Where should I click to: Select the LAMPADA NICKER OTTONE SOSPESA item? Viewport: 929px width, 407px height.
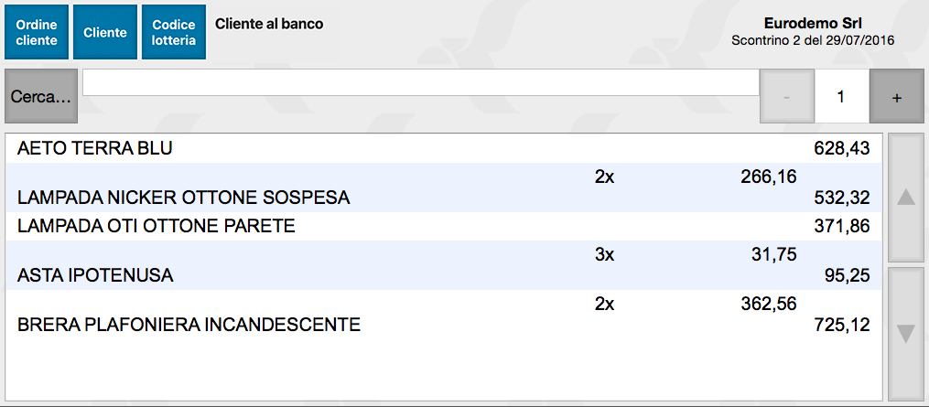(184, 198)
